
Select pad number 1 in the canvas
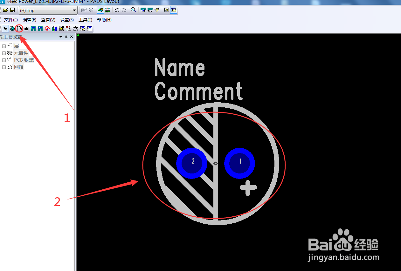[x=240, y=163]
